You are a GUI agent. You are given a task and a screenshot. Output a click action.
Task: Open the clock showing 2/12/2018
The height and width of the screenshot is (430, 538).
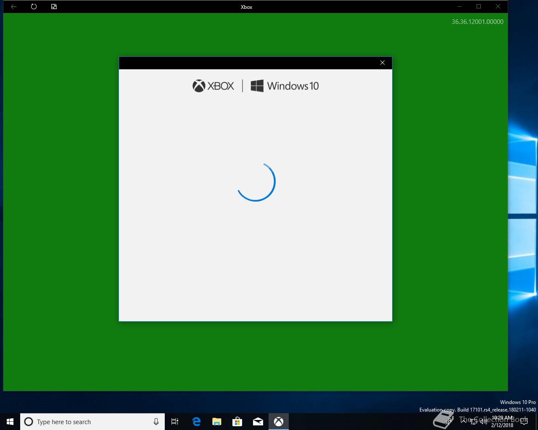tap(502, 422)
